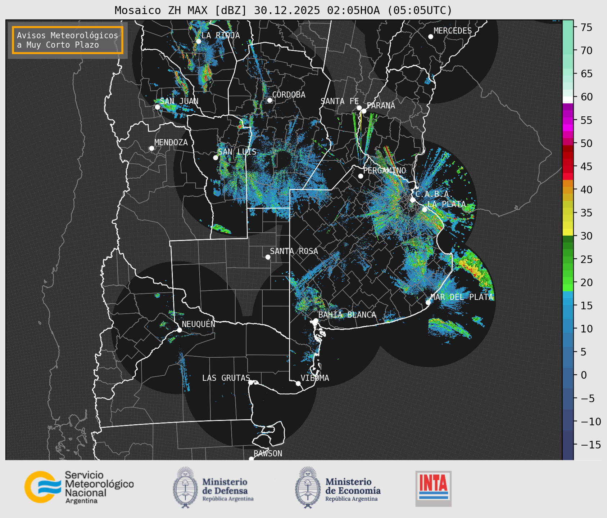Select the La Plata city marker dot
This screenshot has width=607, height=518.
point(425,210)
